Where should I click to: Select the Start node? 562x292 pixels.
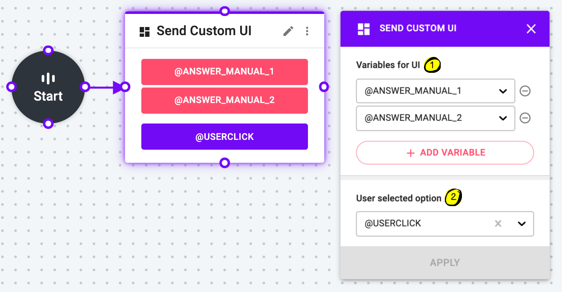(48, 87)
